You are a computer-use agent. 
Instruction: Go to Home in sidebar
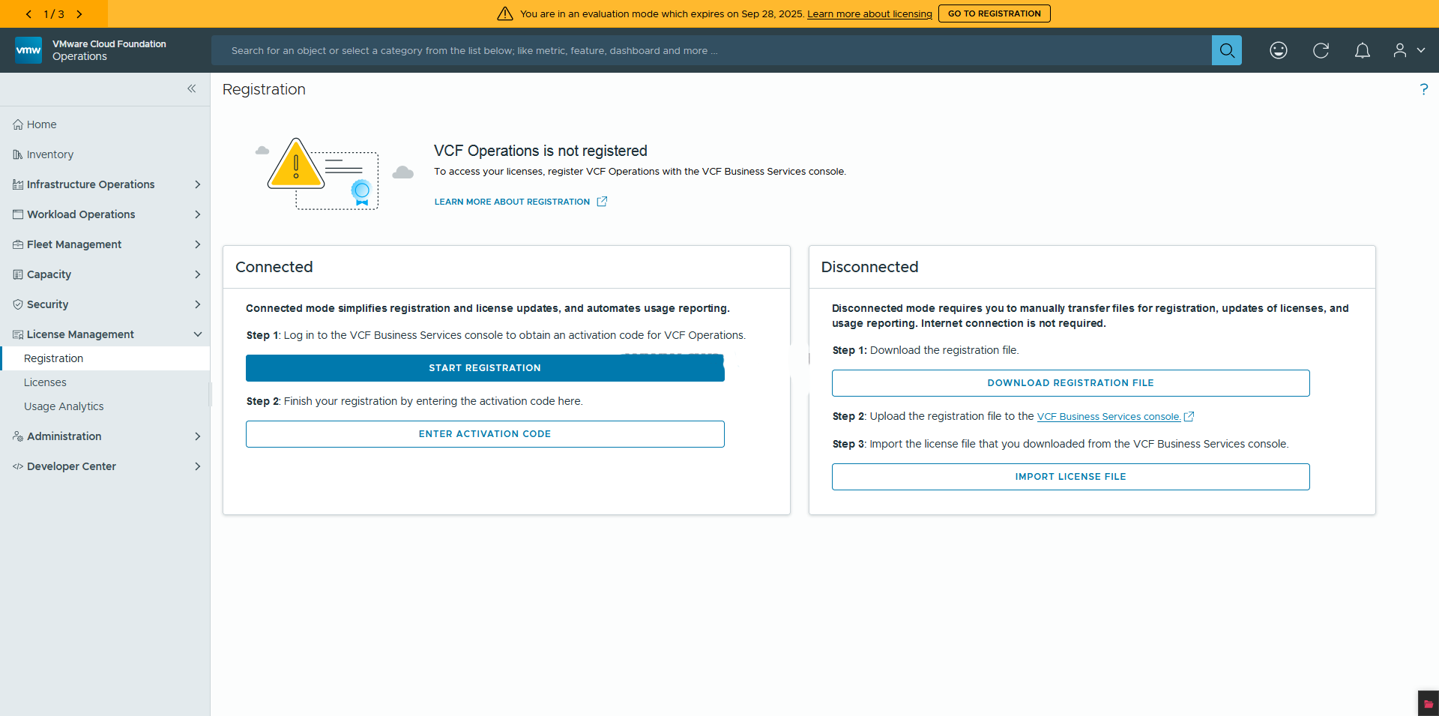(x=41, y=124)
